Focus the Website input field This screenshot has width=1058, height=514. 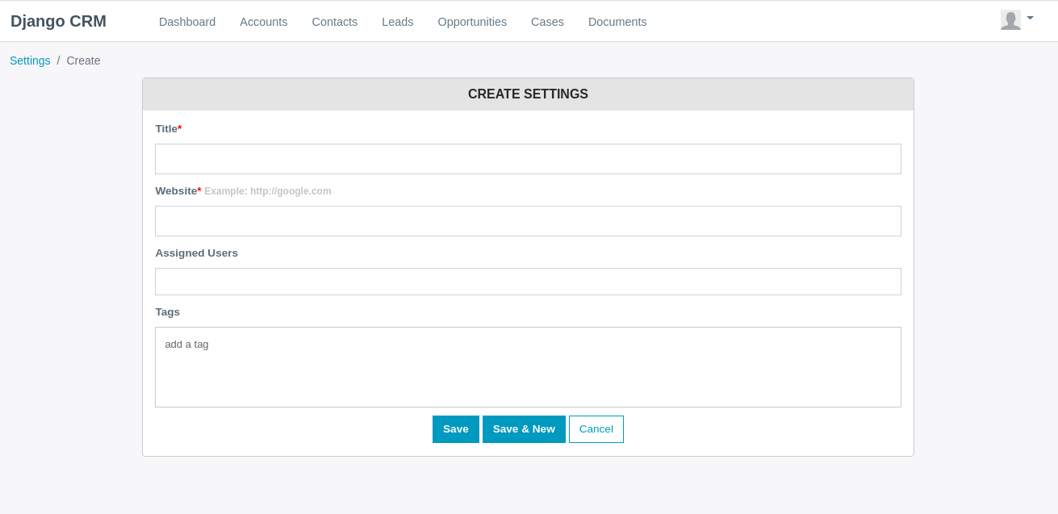point(528,221)
